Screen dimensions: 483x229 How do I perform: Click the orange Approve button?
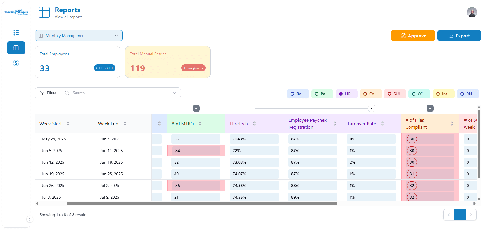click(413, 36)
